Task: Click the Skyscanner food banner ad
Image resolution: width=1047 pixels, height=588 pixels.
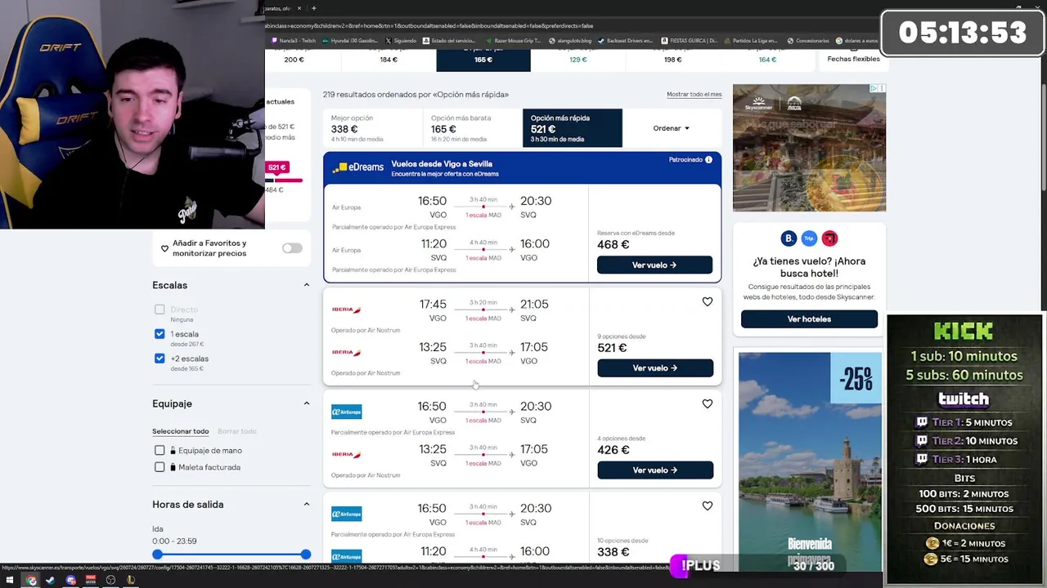Action: (809, 148)
